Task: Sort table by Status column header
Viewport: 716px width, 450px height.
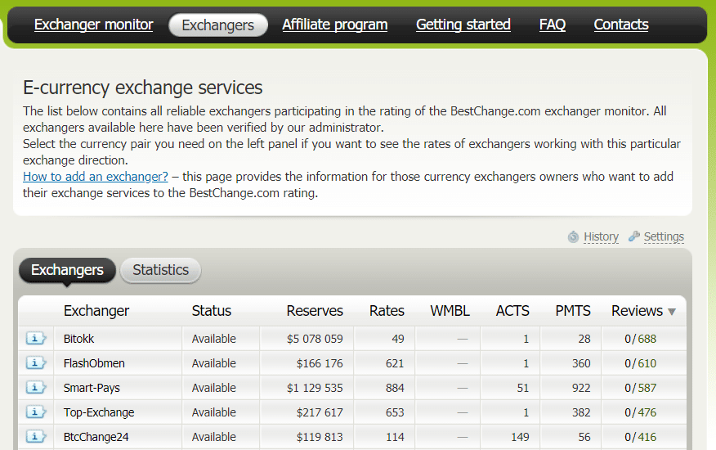Action: click(212, 311)
